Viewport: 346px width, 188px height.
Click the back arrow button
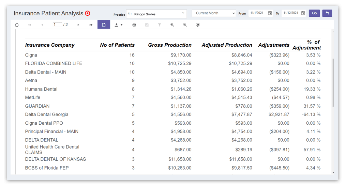click(x=327, y=13)
